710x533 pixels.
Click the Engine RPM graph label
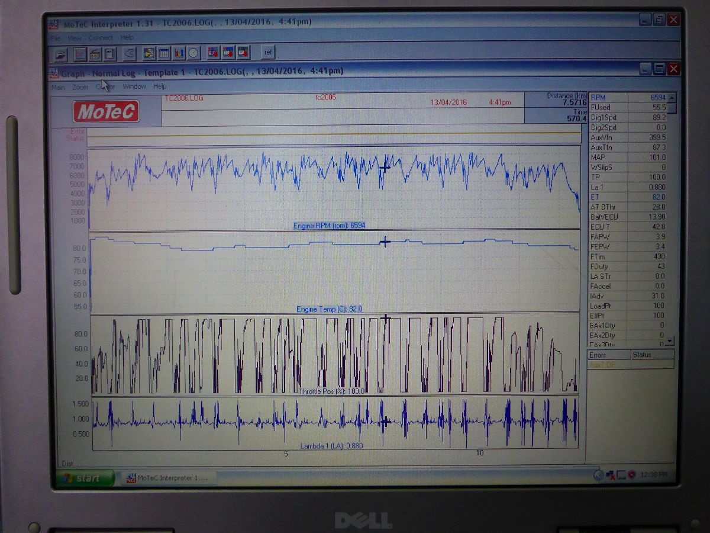pos(330,226)
